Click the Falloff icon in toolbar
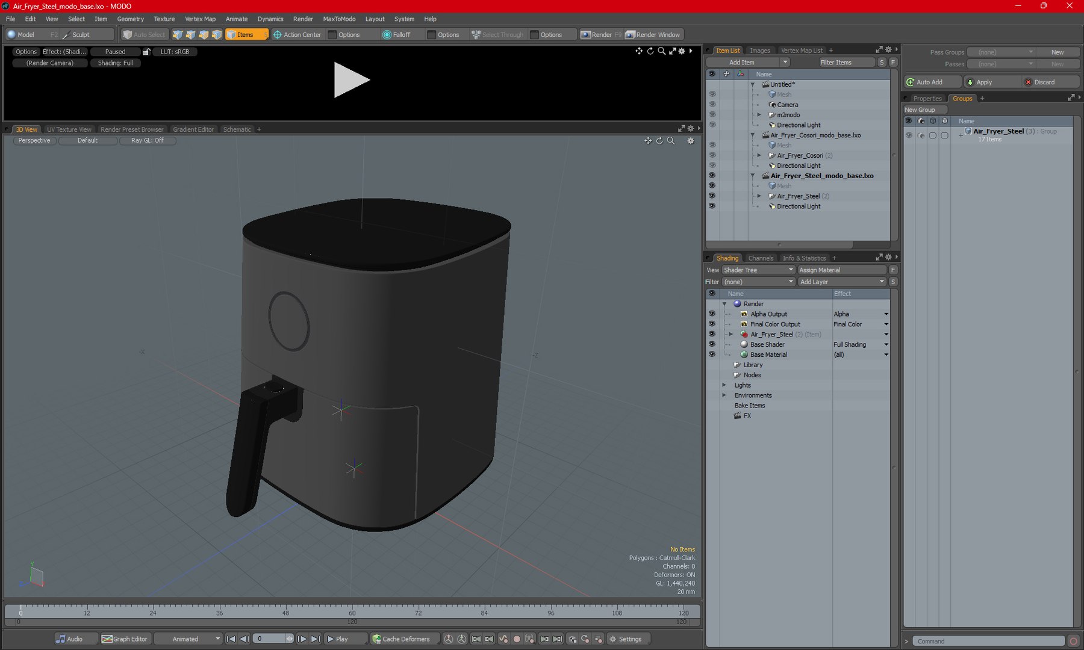 (x=387, y=35)
